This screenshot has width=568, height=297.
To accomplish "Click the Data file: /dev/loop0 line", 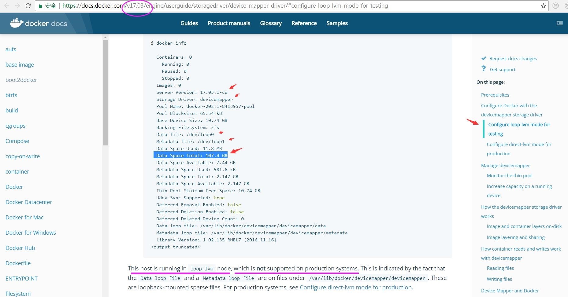I will [x=185, y=134].
